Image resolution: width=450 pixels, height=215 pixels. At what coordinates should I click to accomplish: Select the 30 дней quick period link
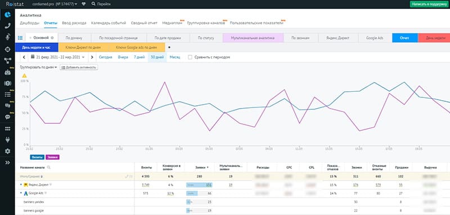tap(157, 57)
